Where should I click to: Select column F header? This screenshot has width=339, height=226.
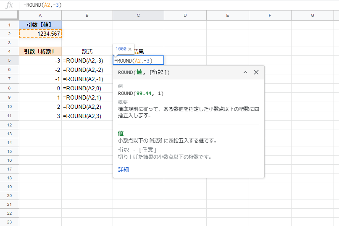[x=270, y=16]
